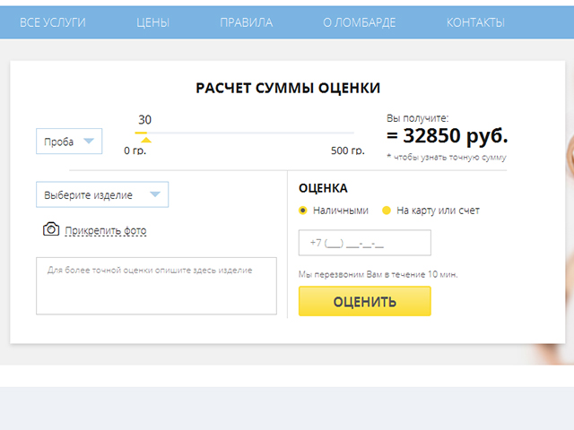Click the +7 phone number field
The width and height of the screenshot is (574, 430).
[365, 243]
